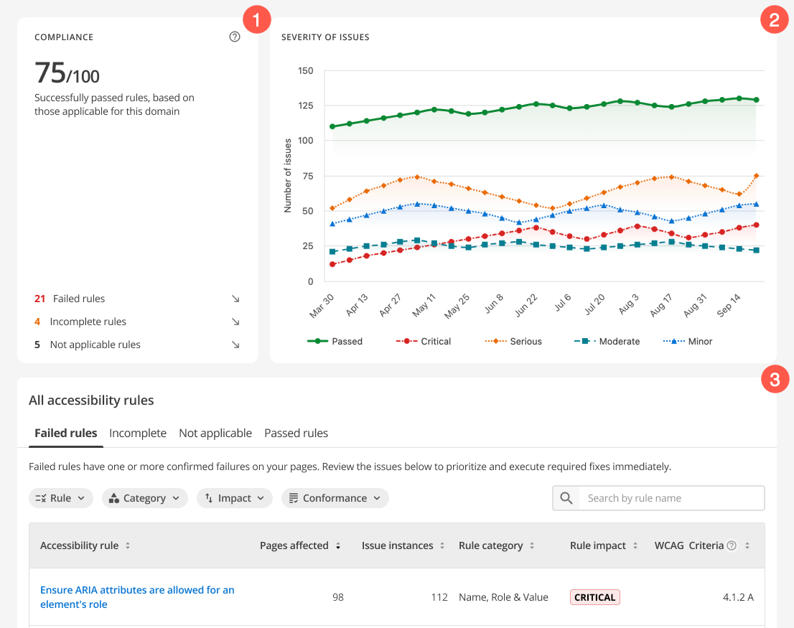Screen dimensions: 794x628
Task: Sort by Pages affected column arrow
Action: (338, 546)
